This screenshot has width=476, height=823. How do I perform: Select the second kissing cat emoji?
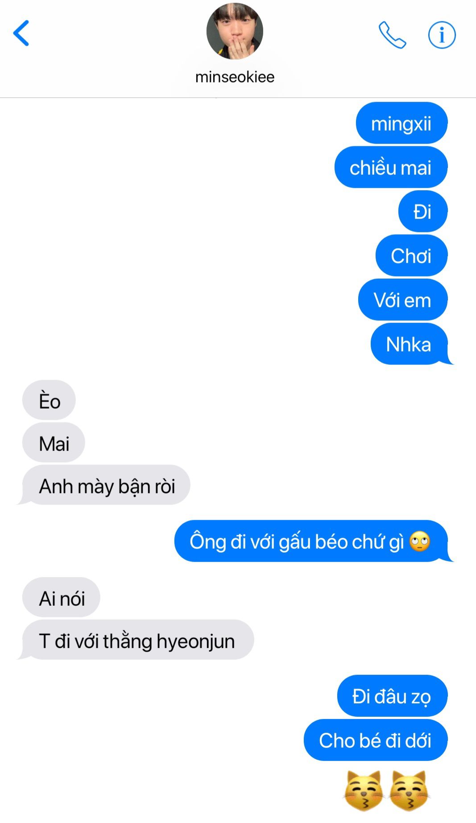(408, 790)
